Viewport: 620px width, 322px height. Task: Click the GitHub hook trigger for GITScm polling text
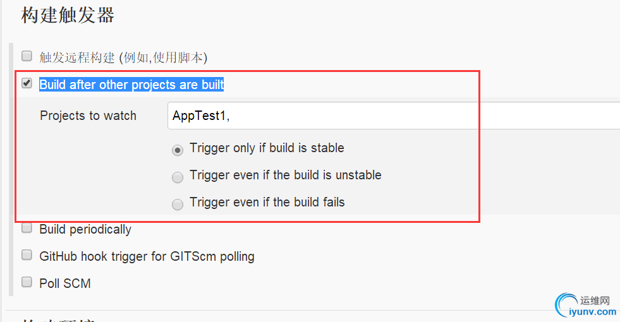pyautogui.click(x=147, y=256)
